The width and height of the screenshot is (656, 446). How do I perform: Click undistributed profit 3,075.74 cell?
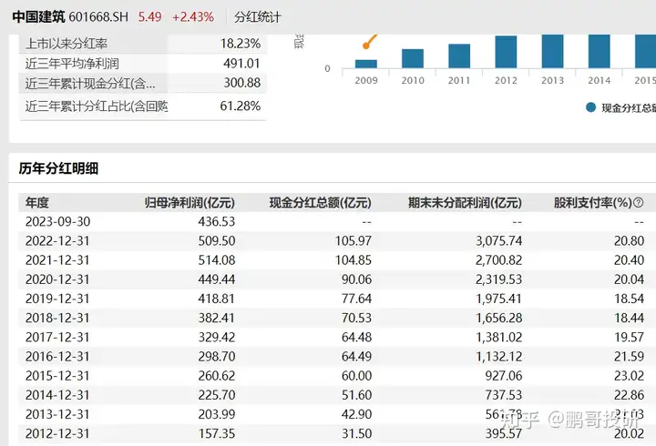[x=499, y=241]
